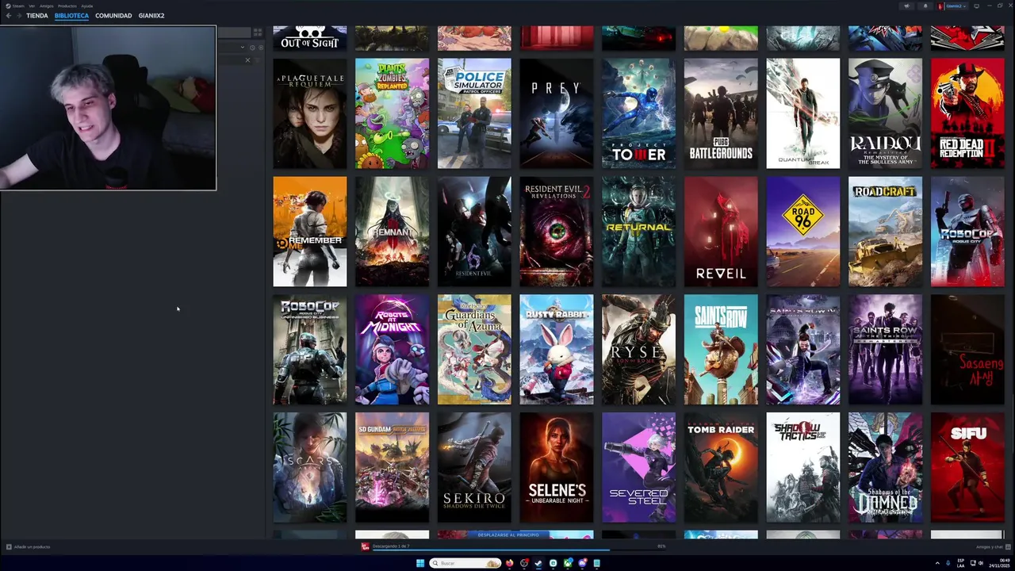Go forward with the Steam forward arrow
Viewport: 1015px width, 571px height.
(x=19, y=15)
